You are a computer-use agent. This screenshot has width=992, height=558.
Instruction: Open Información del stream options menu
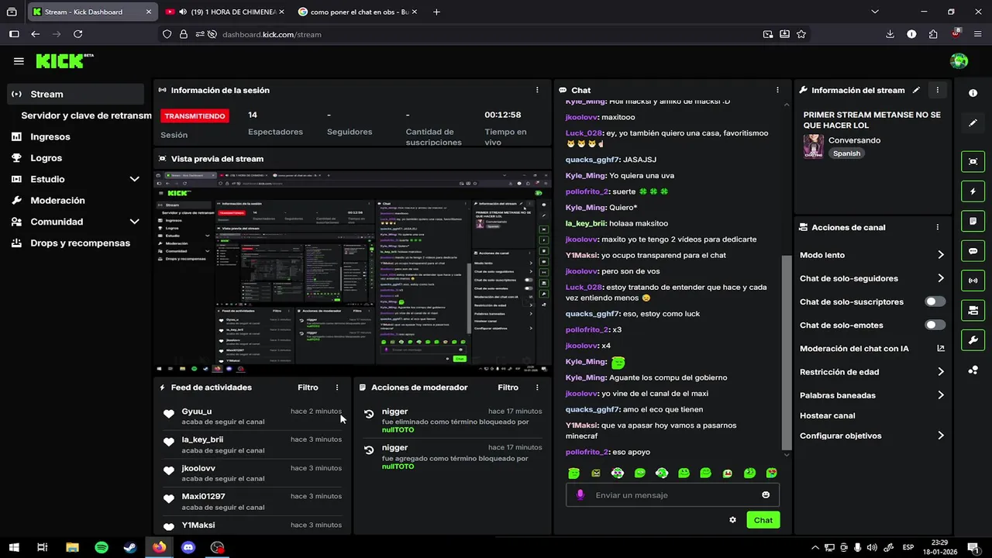pos(937,90)
